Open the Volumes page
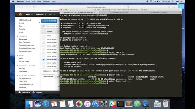This screenshot has width=195, height=109. click(22, 68)
